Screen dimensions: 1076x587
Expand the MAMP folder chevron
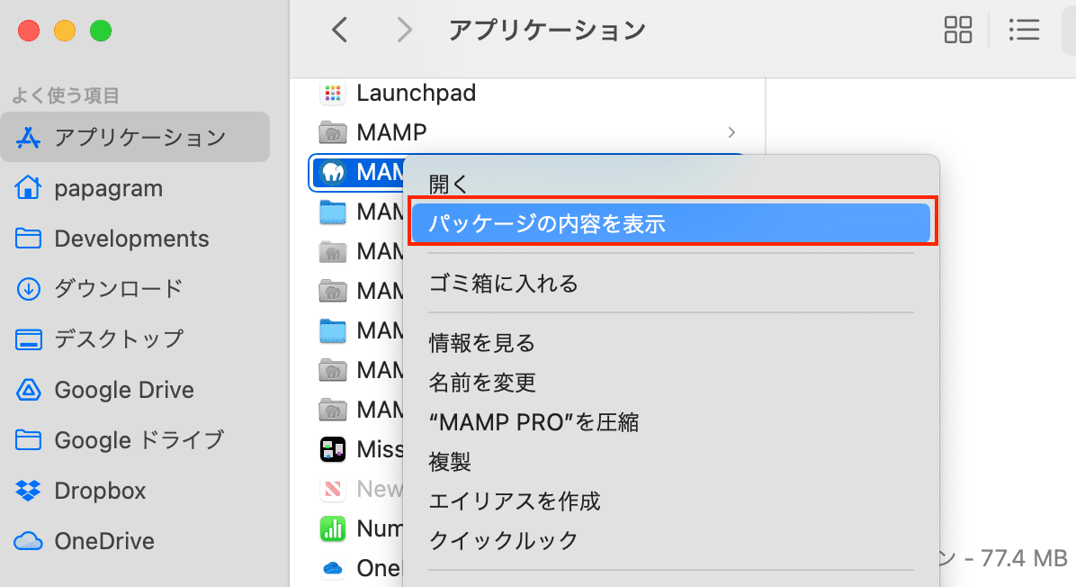pyautogui.click(x=731, y=131)
